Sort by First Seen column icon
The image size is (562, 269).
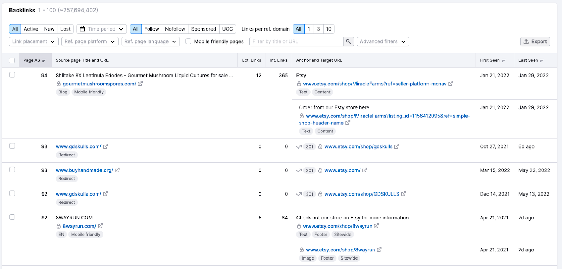[x=504, y=60]
